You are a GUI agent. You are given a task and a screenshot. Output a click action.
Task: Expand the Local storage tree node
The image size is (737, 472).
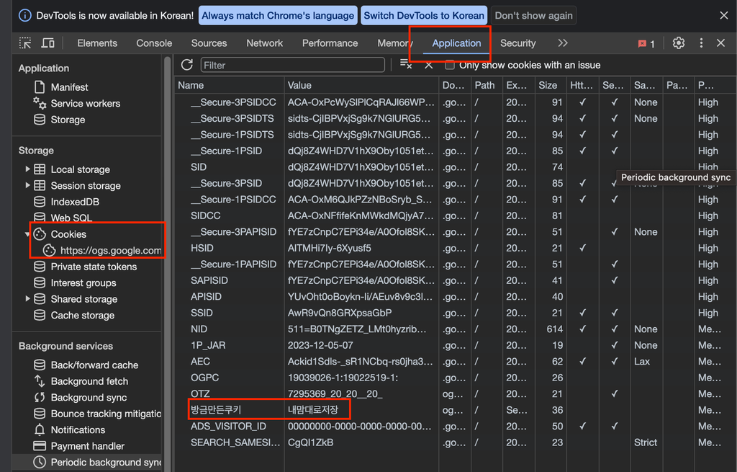[27, 169]
